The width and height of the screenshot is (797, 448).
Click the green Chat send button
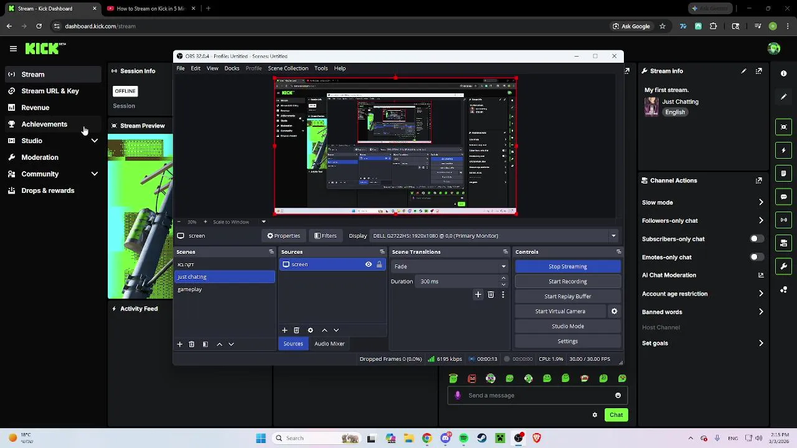tap(616, 415)
